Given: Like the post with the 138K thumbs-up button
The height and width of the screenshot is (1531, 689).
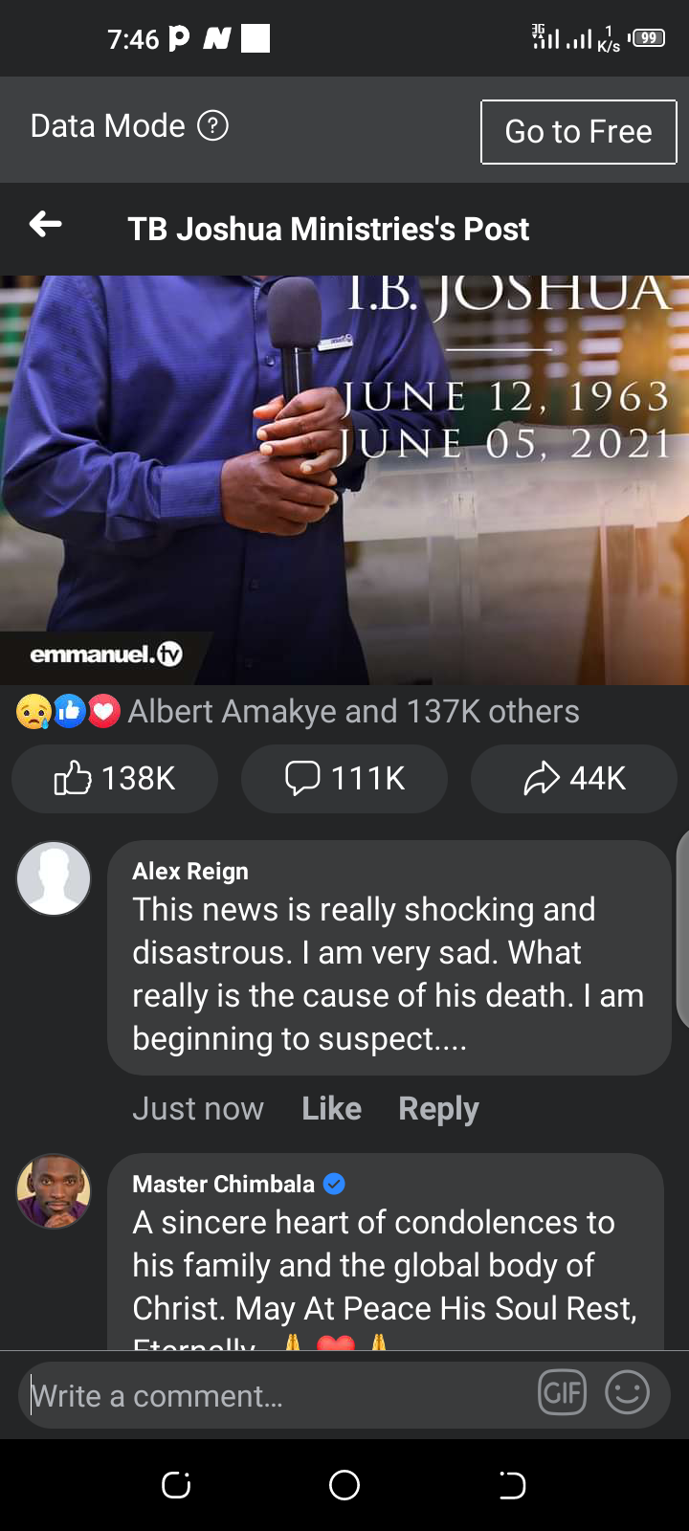Looking at the screenshot, I should coord(115,778).
